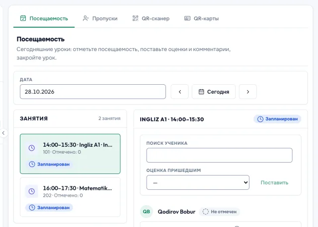Click the Не отмечен status for Qodirov Bobur
The height and width of the screenshot is (227, 318).
pyautogui.click(x=220, y=212)
